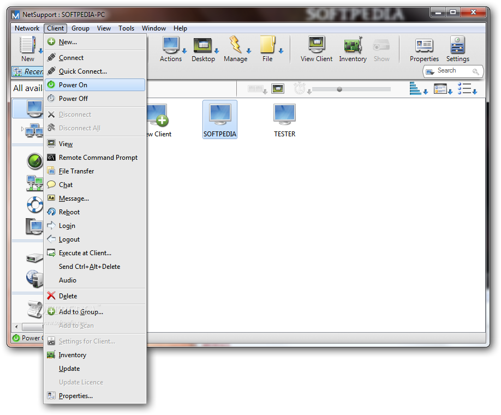501x415 pixels.
Task: Click the green radar sidebar icon
Action: point(34,161)
